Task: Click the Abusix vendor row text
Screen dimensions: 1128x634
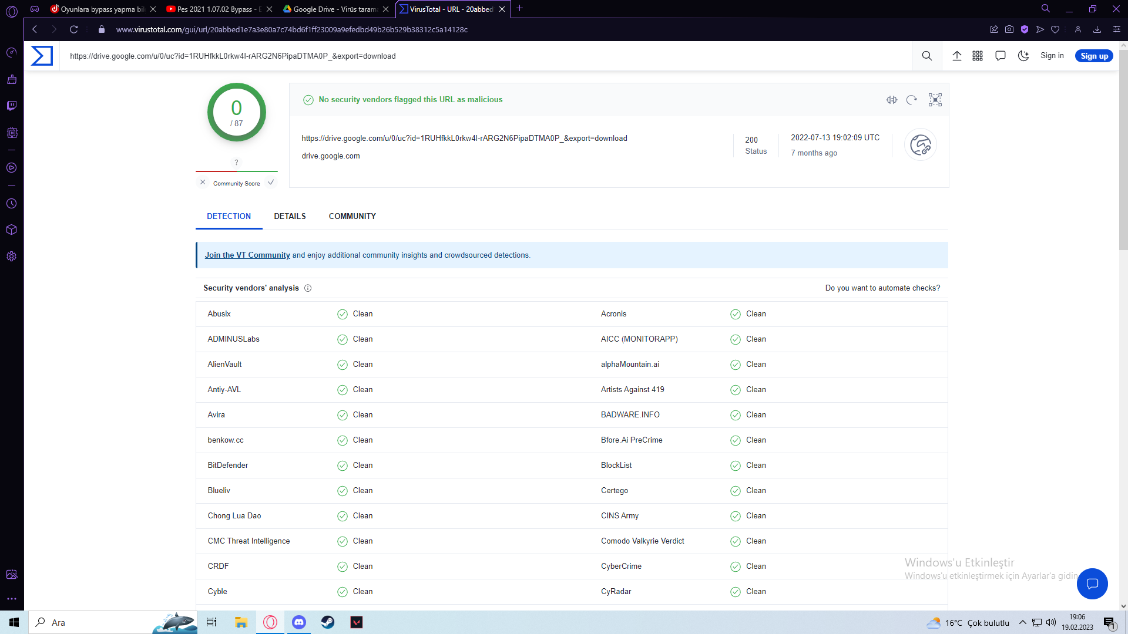Action: 219,314
